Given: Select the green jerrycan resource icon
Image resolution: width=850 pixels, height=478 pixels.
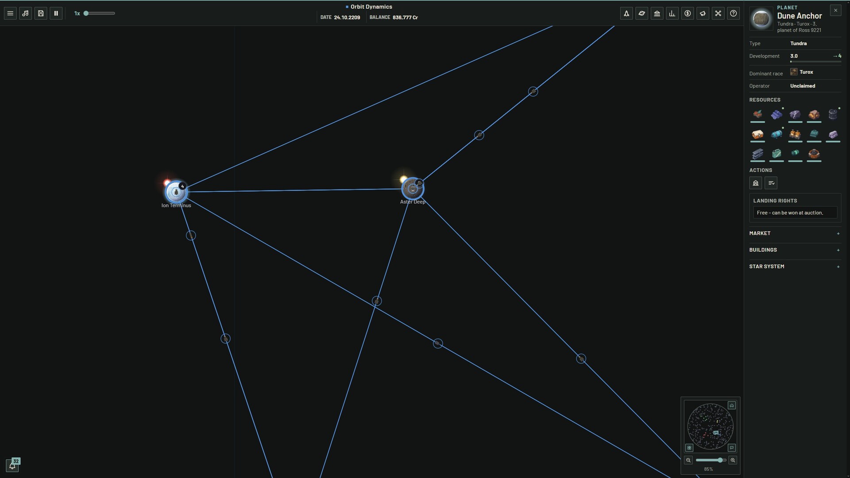Looking at the screenshot, I should (x=776, y=154).
